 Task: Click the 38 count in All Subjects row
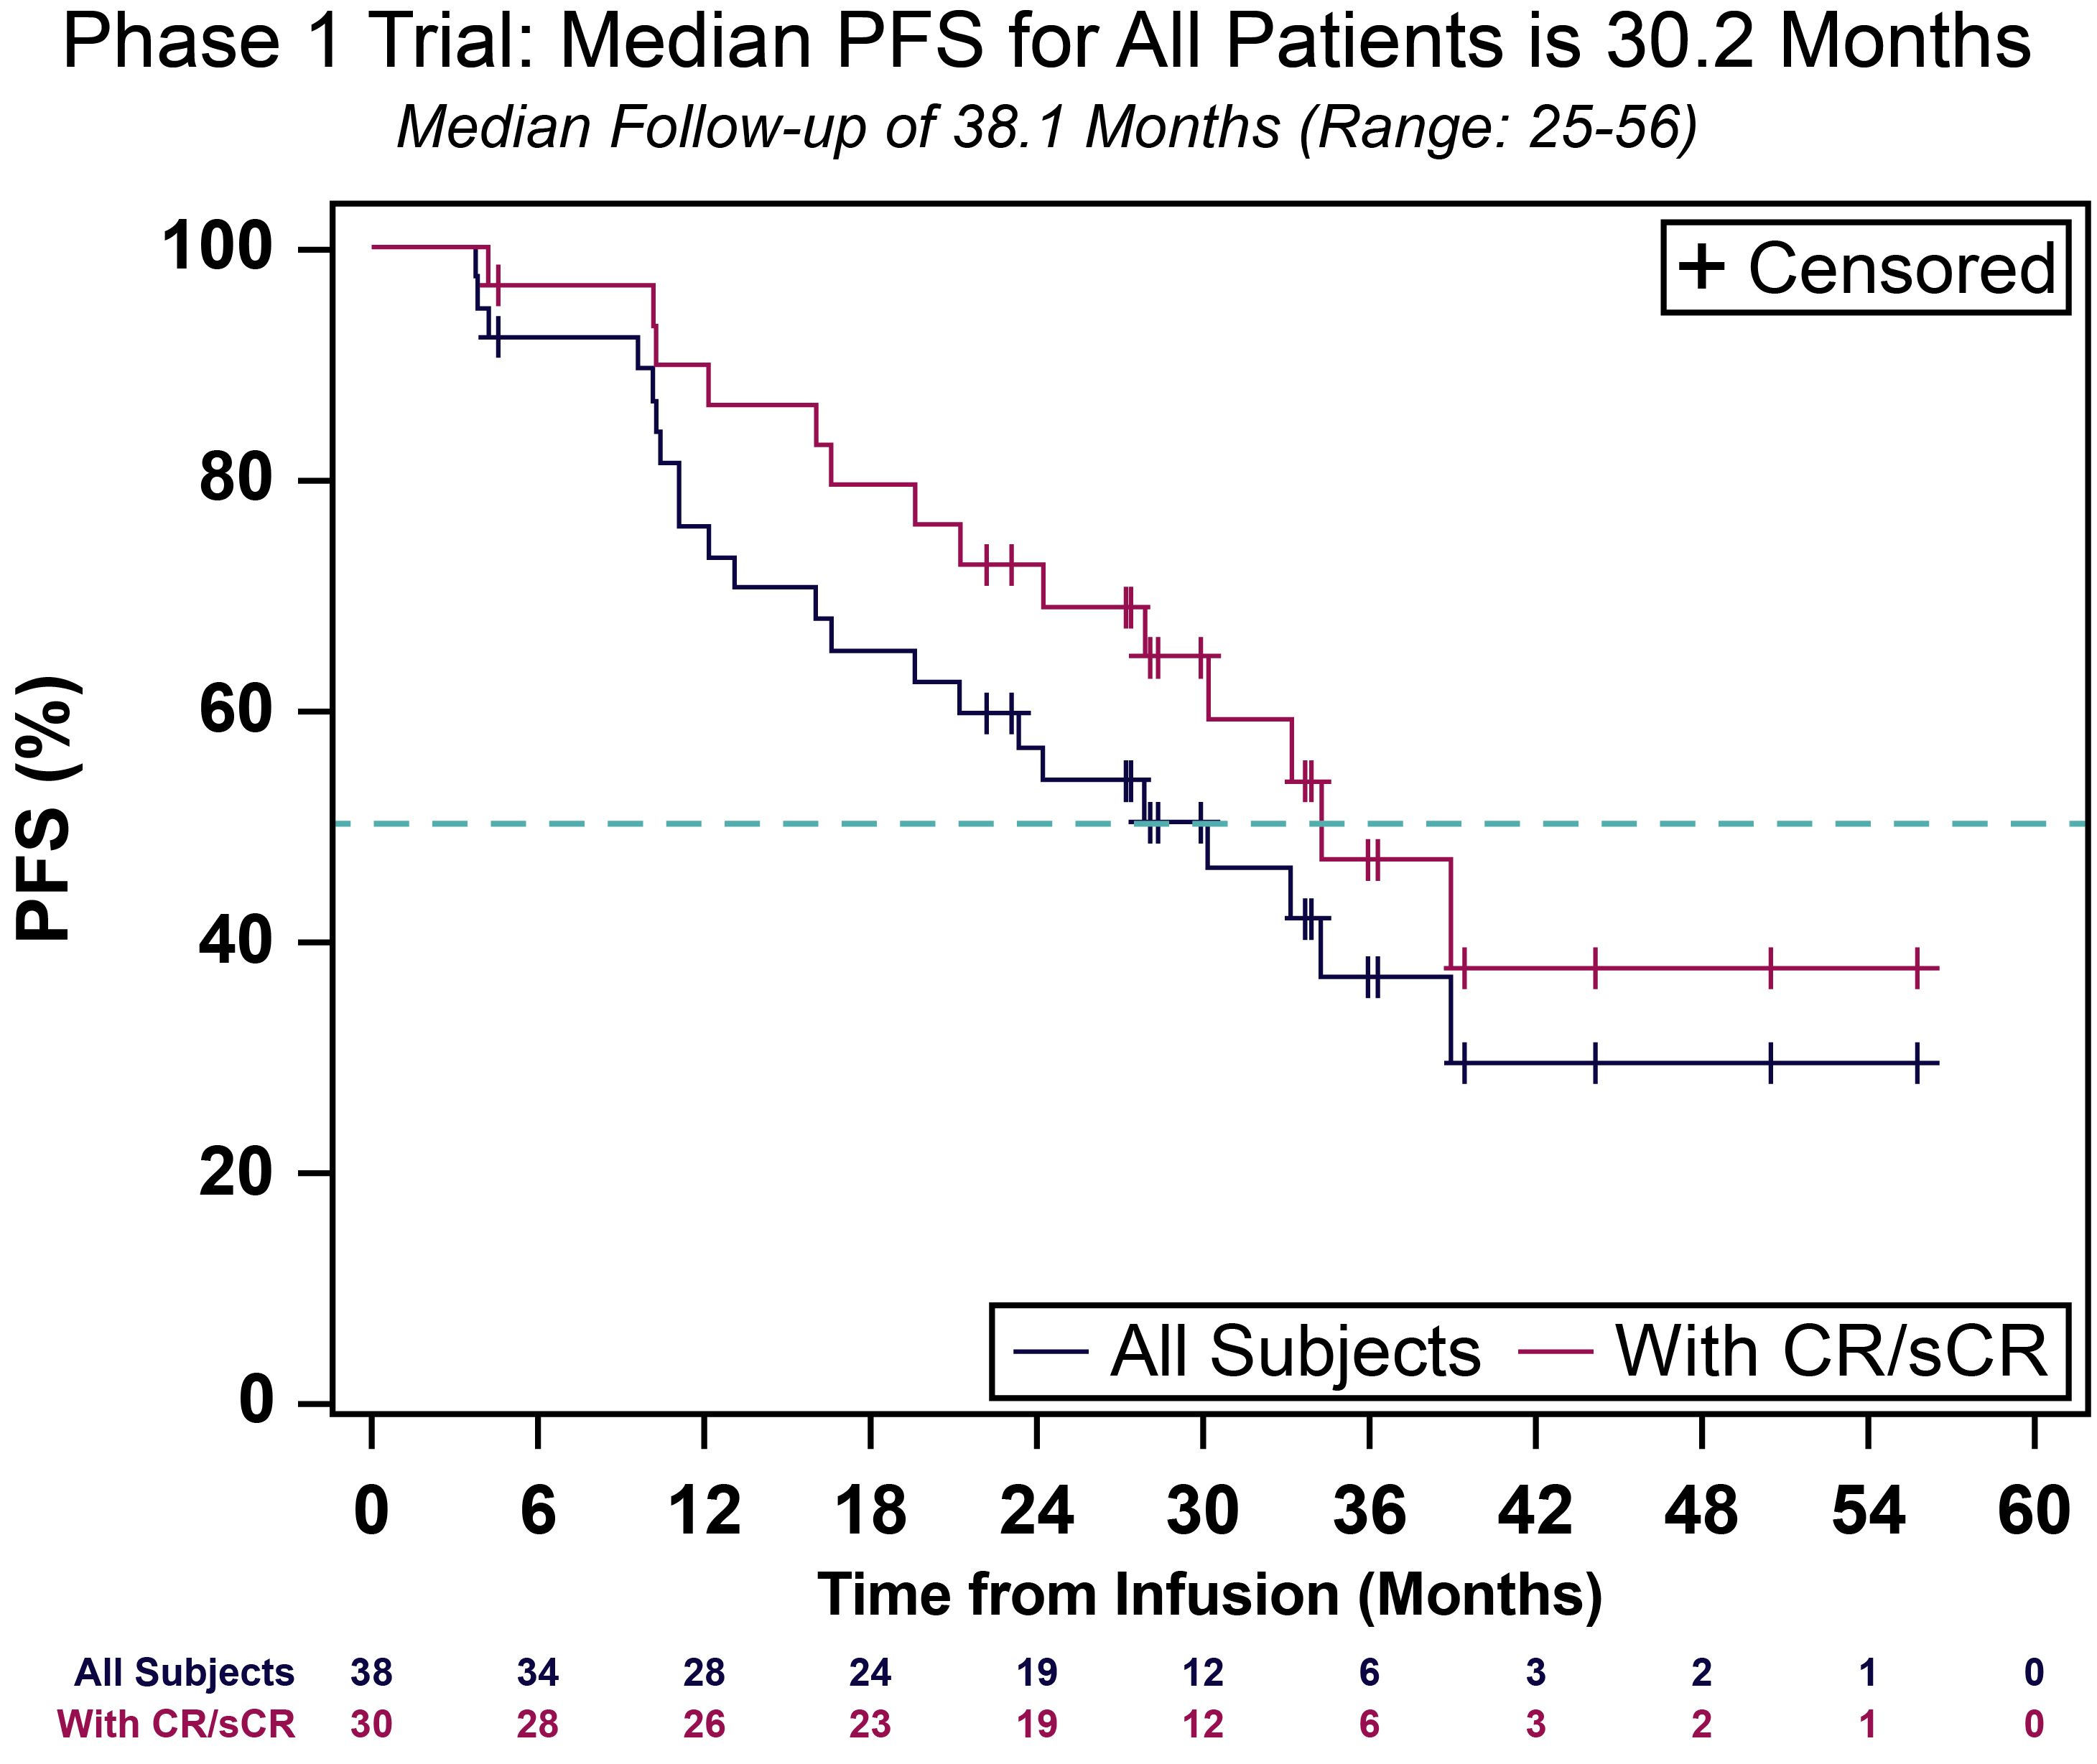tap(371, 1672)
